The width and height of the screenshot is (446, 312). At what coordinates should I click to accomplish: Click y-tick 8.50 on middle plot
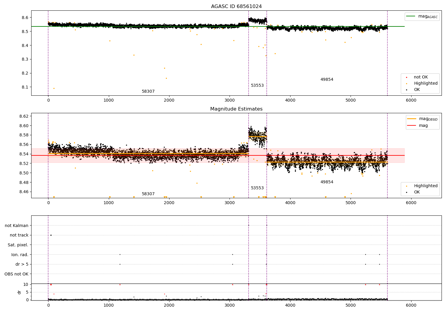point(24,173)
